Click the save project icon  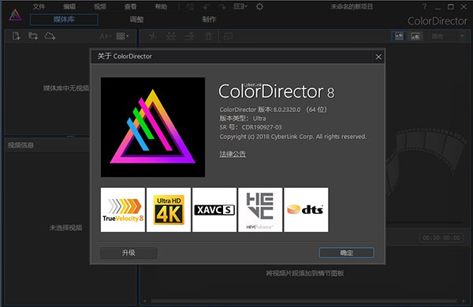(190, 6)
